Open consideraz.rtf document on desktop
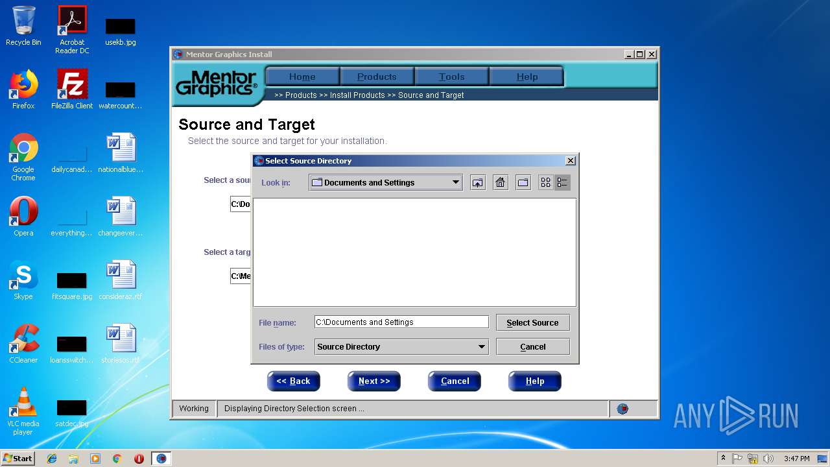 (121, 280)
